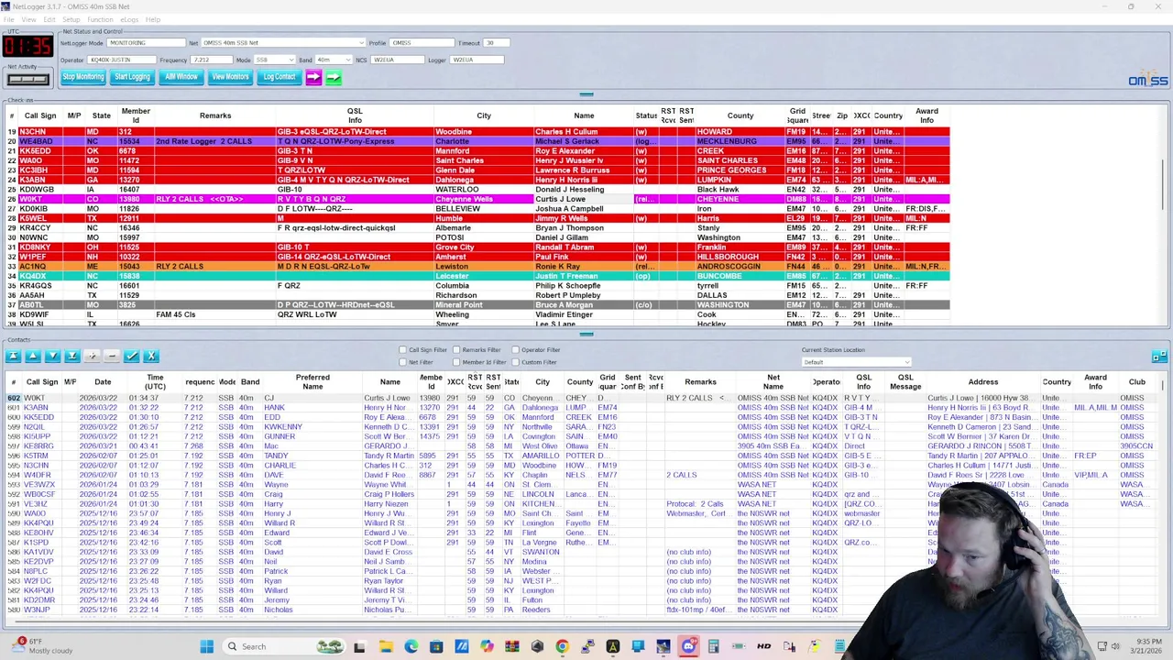Screen dimensions: 1173x660
Task: Enable the Call Sign Filter checkbox
Action: 402,350
